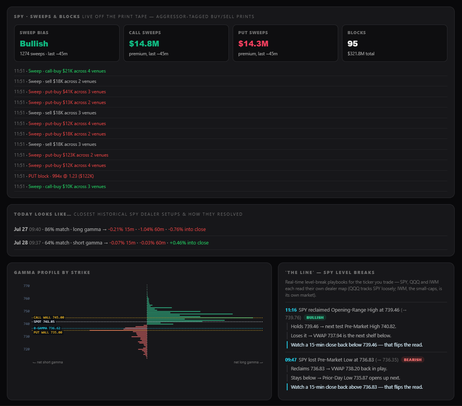Click the 770 strike axis label
This screenshot has height=406, width=462.
point(26,286)
